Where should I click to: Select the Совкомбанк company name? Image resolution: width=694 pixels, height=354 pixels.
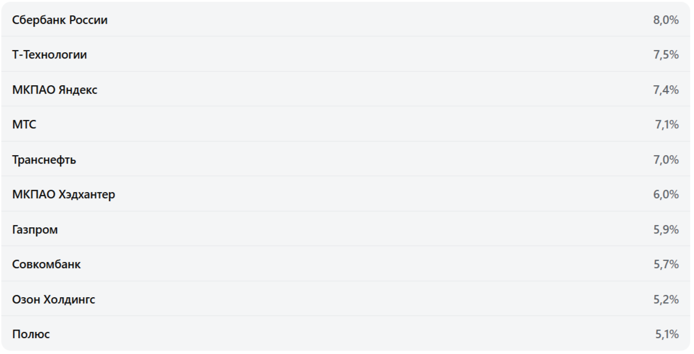[46, 264]
